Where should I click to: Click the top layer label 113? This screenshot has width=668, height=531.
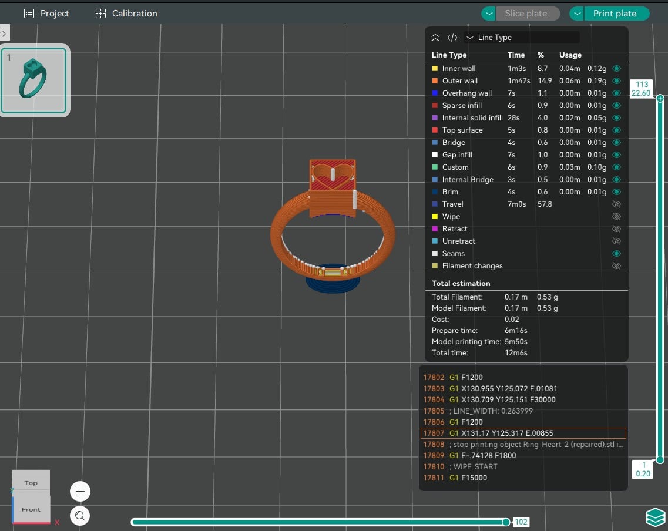pos(642,85)
